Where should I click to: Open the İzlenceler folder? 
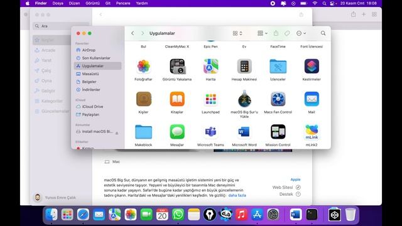[278, 67]
